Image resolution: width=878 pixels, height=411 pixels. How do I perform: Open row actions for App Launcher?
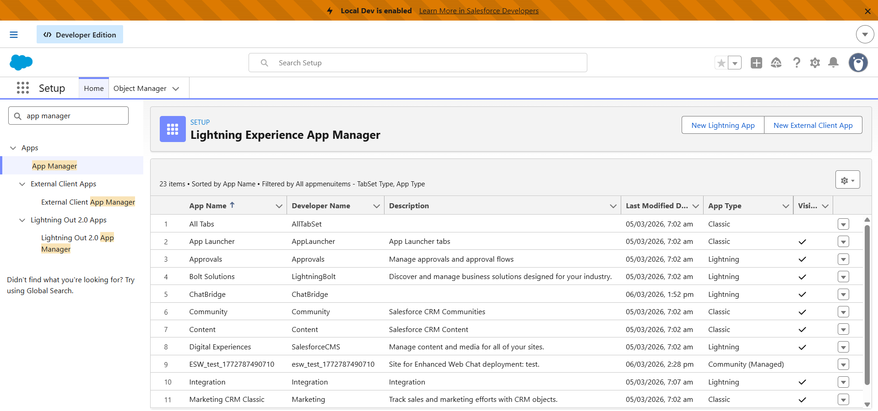pos(843,242)
